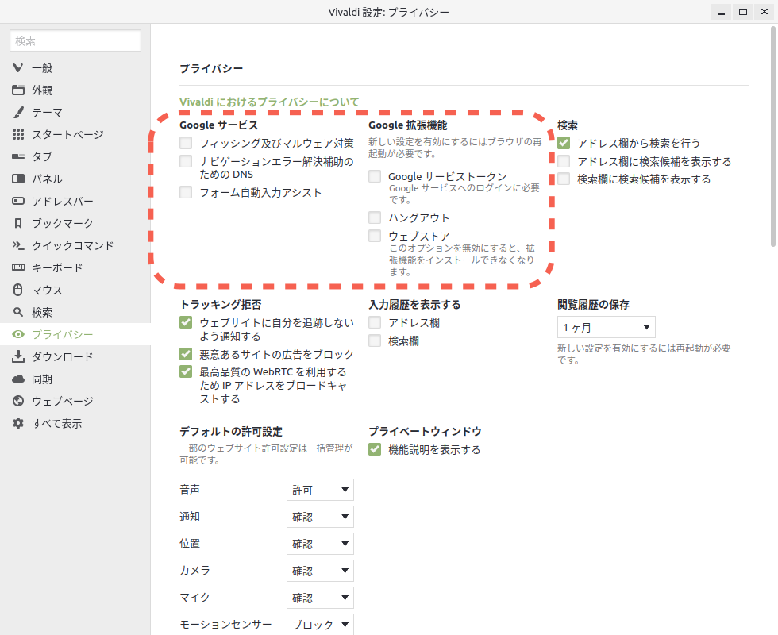Open the カメラ permission dropdown

[x=320, y=571]
